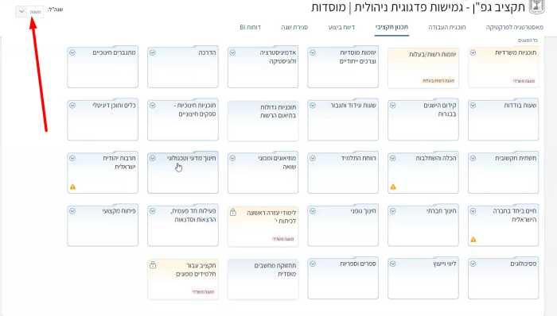Click the כלים ותוכן דיגיטלי card title
This screenshot has width=557, height=316.
[x=114, y=106]
